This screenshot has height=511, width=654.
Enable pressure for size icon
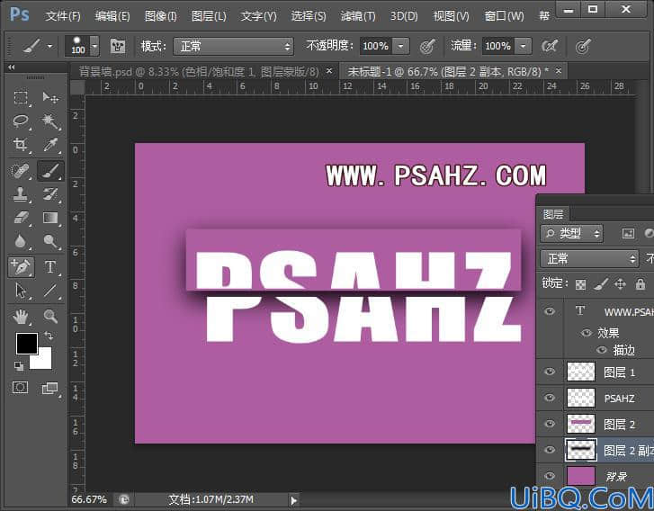(x=583, y=46)
